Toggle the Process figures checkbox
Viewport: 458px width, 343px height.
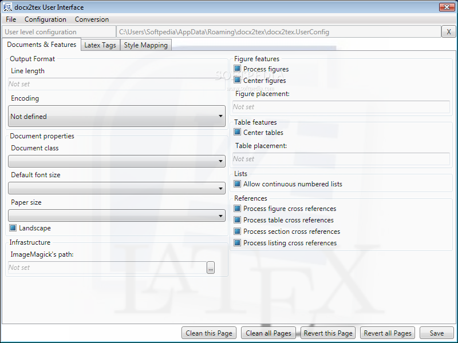pos(237,69)
